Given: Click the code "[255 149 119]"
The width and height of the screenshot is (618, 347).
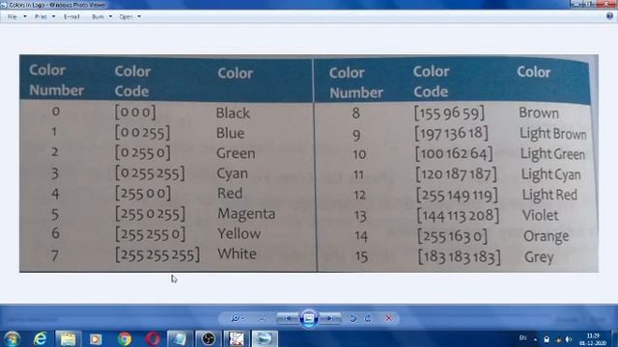Looking at the screenshot, I should click(457, 195).
